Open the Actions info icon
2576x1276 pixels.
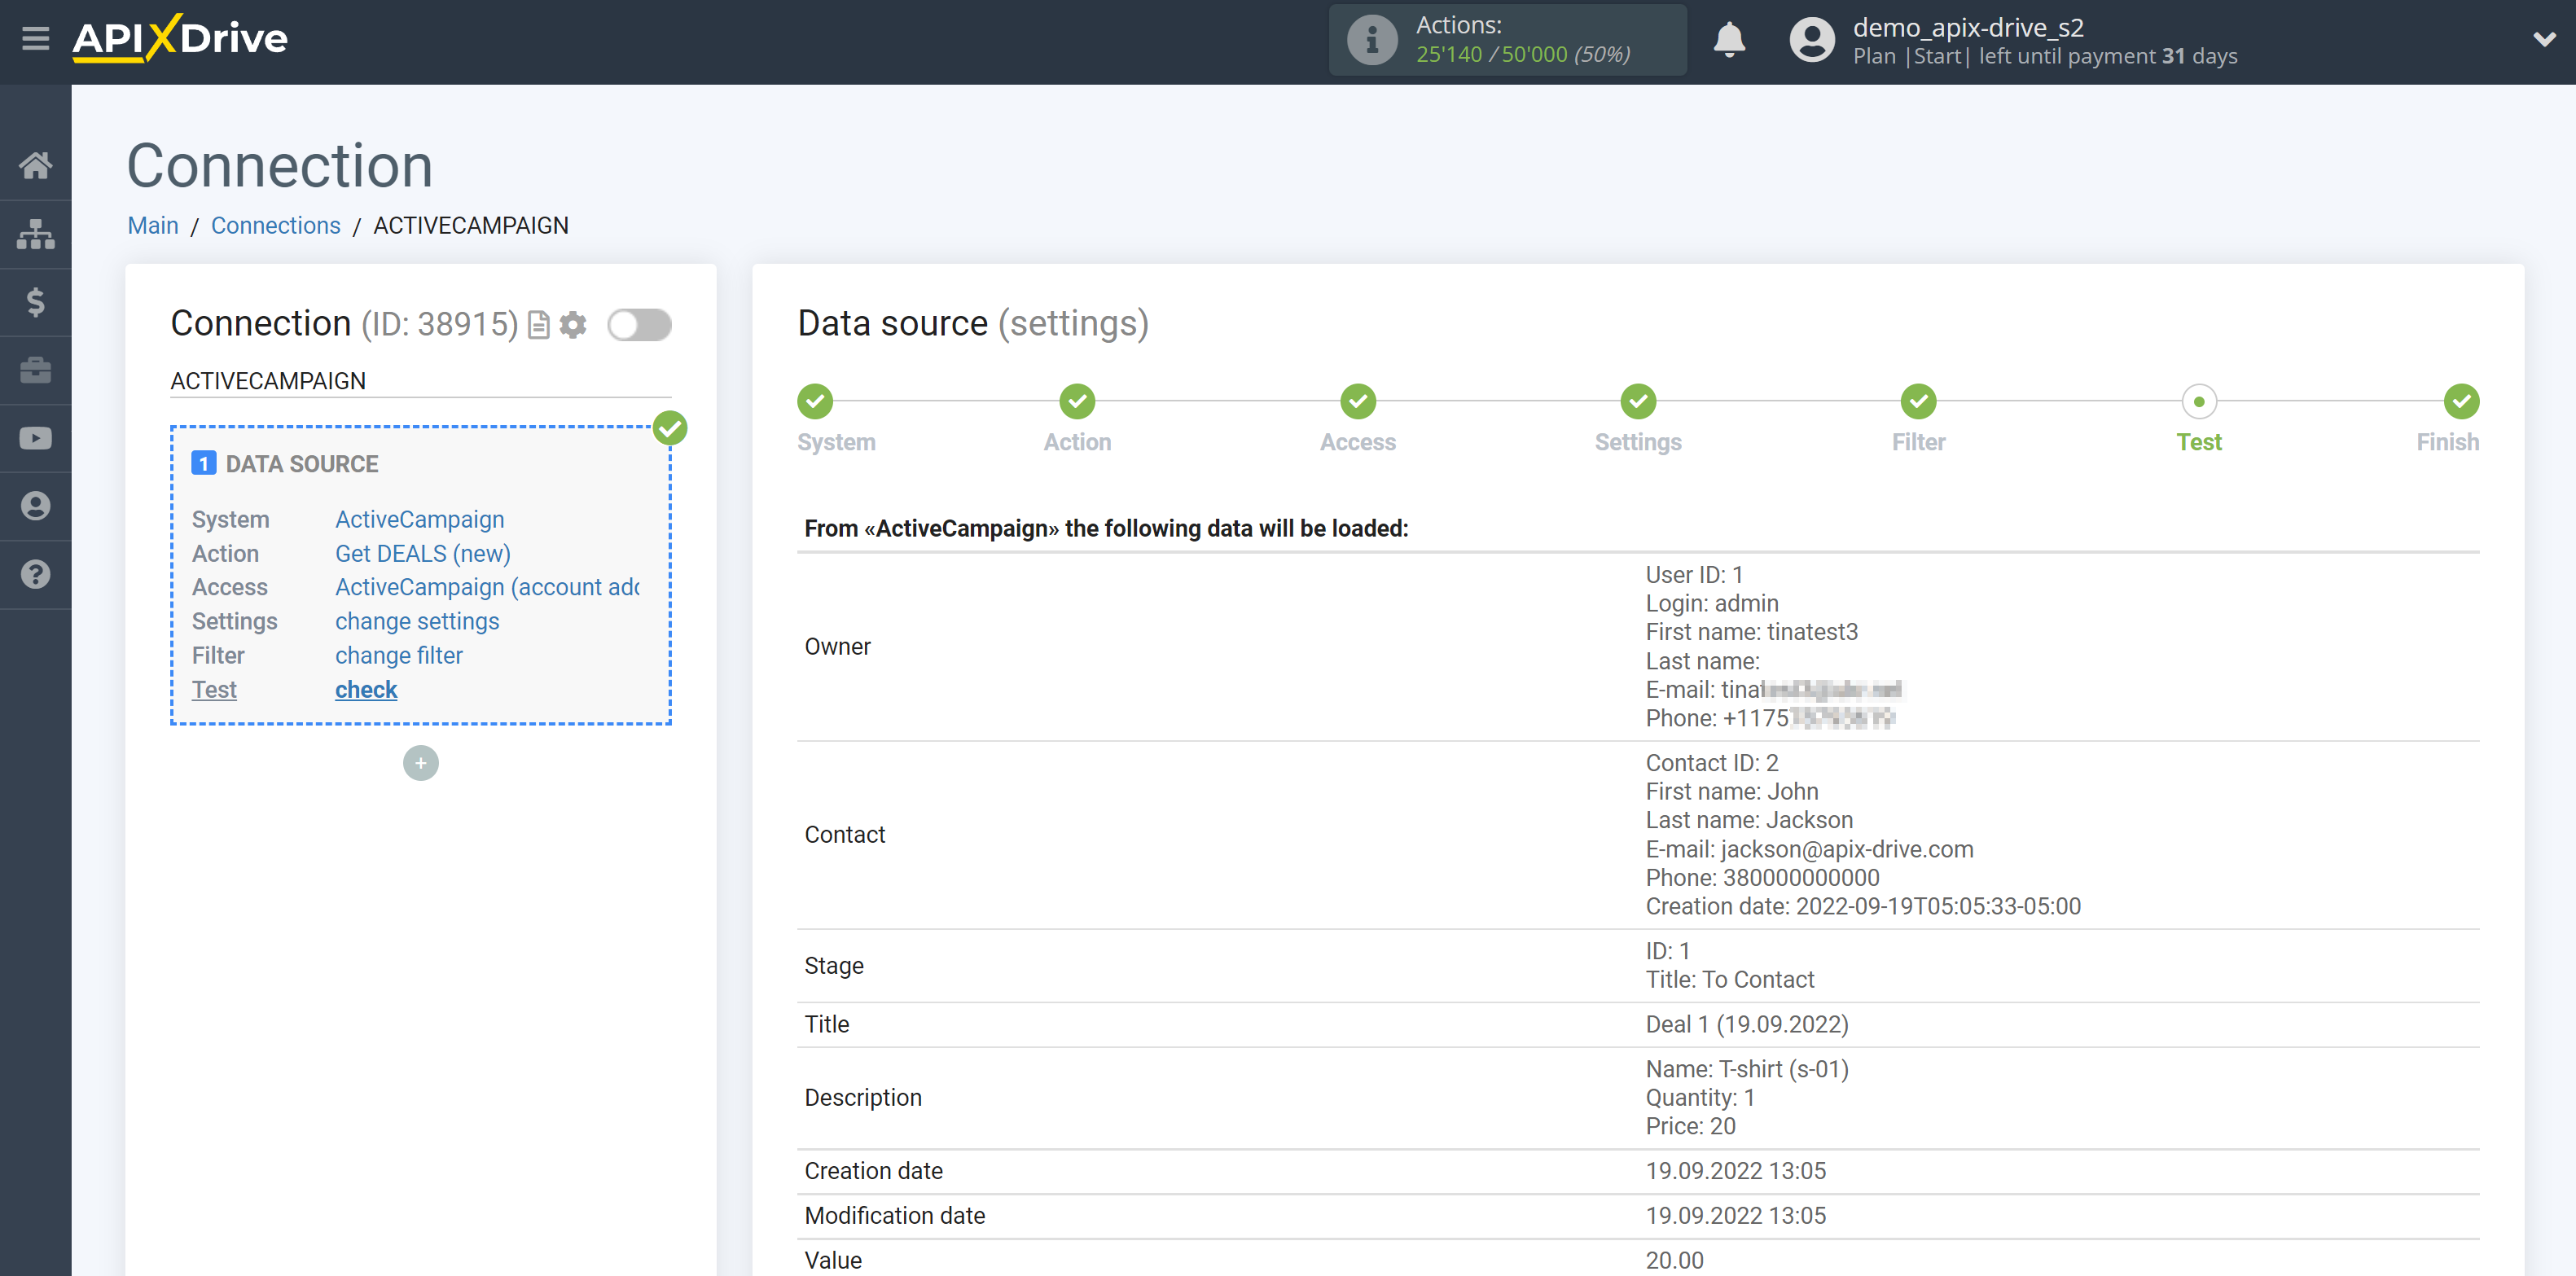click(1371, 40)
